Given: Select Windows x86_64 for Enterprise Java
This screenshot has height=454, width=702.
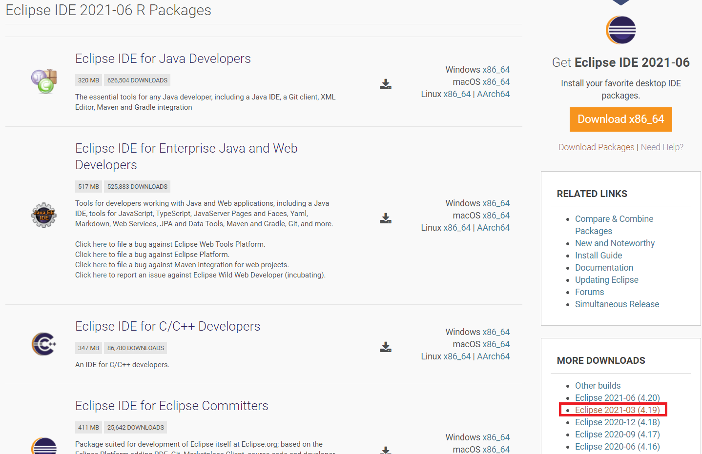Looking at the screenshot, I should coord(496,203).
